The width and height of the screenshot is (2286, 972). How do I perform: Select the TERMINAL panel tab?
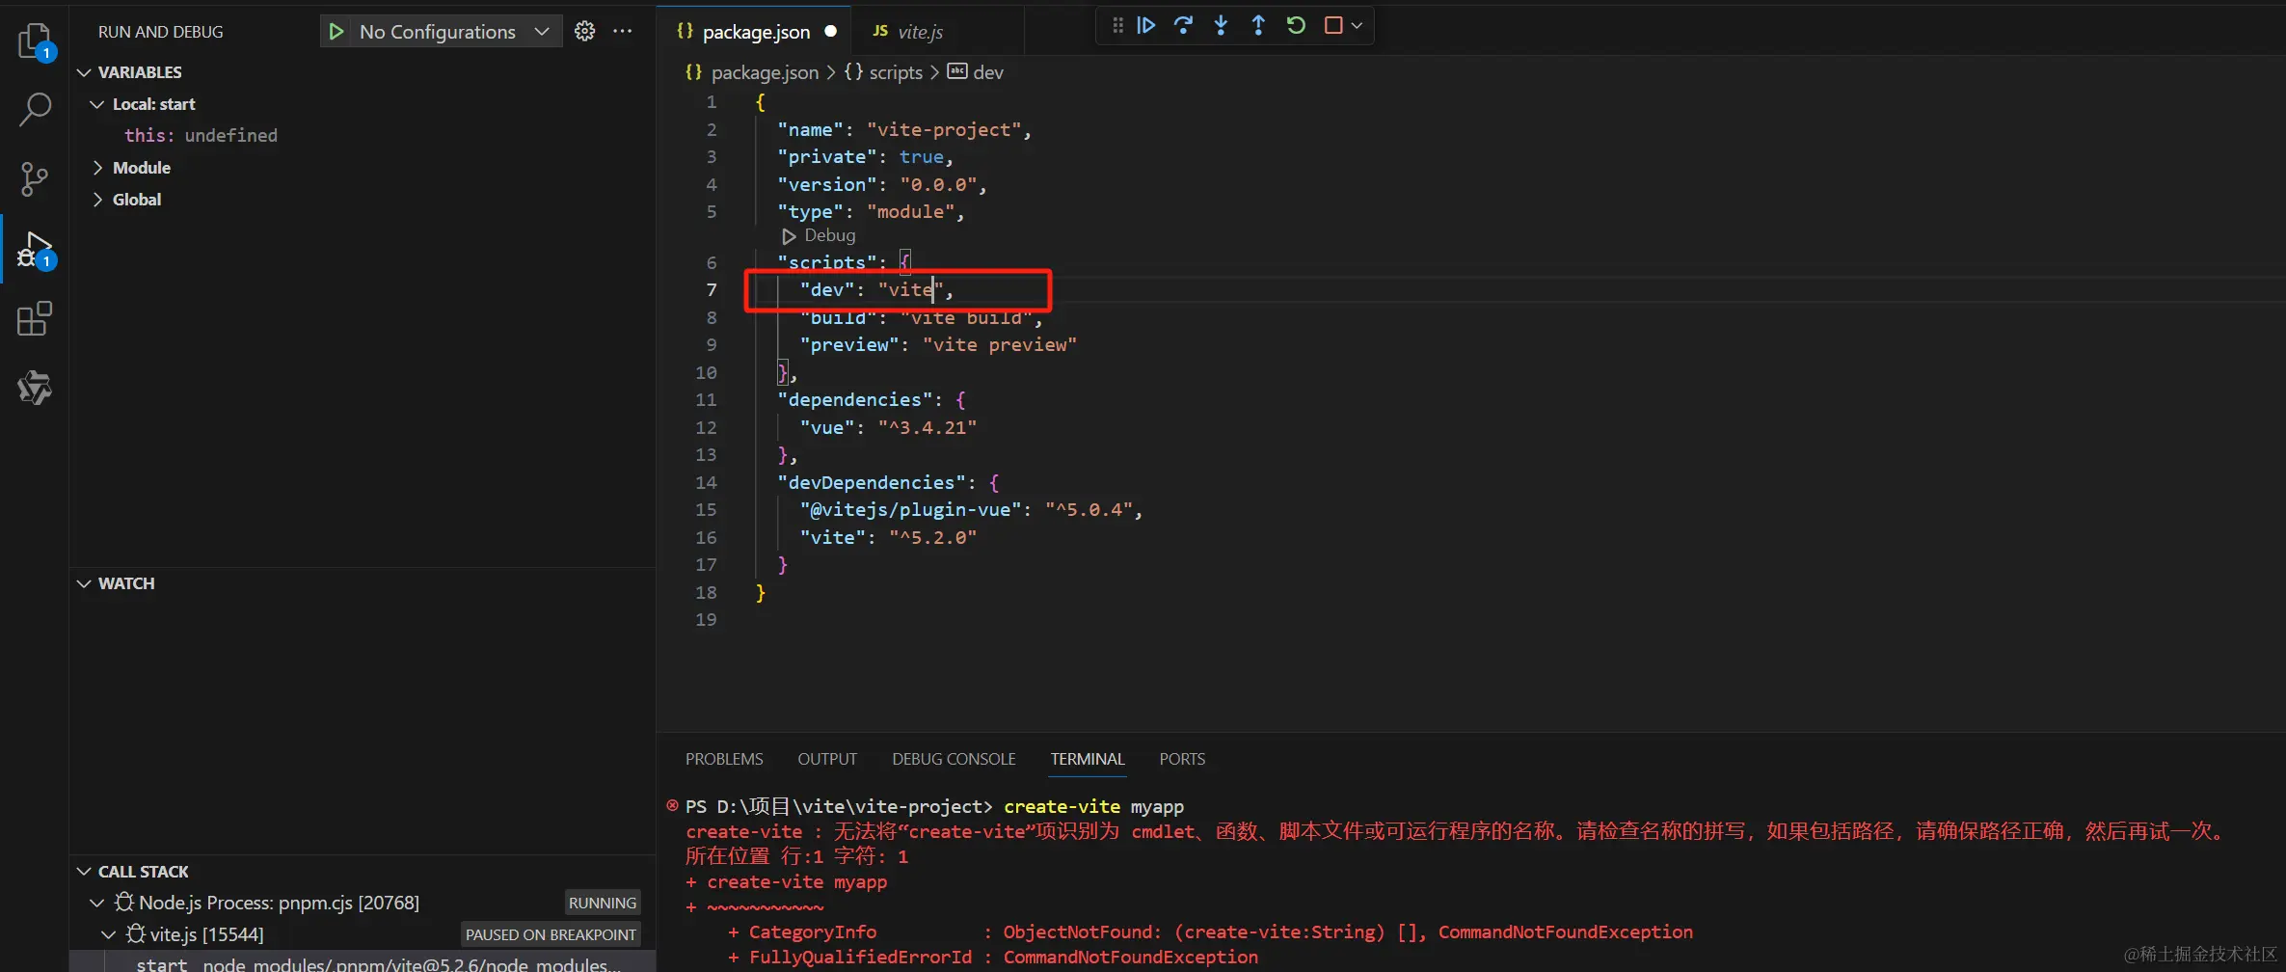(x=1088, y=759)
